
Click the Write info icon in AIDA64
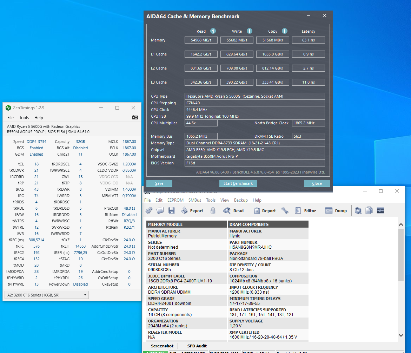coord(250,31)
